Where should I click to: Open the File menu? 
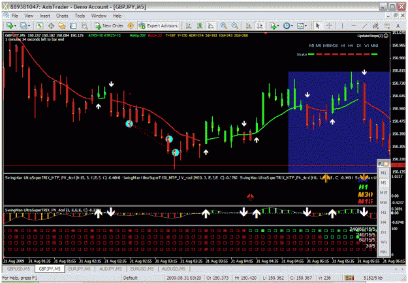(x=15, y=16)
